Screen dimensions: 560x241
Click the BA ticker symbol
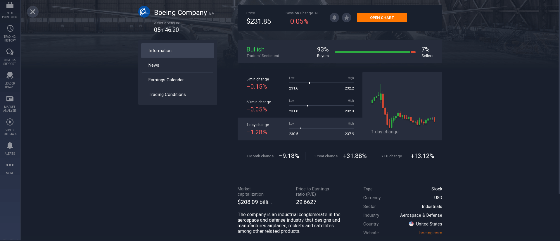(212, 13)
